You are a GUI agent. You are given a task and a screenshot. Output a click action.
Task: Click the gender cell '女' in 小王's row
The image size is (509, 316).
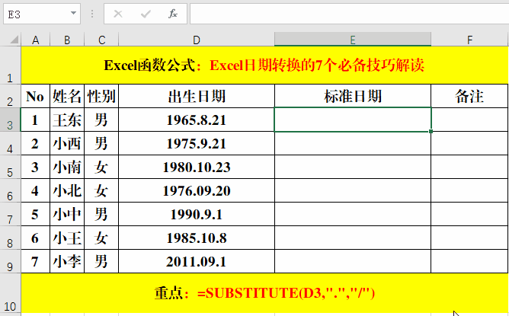[x=101, y=238]
